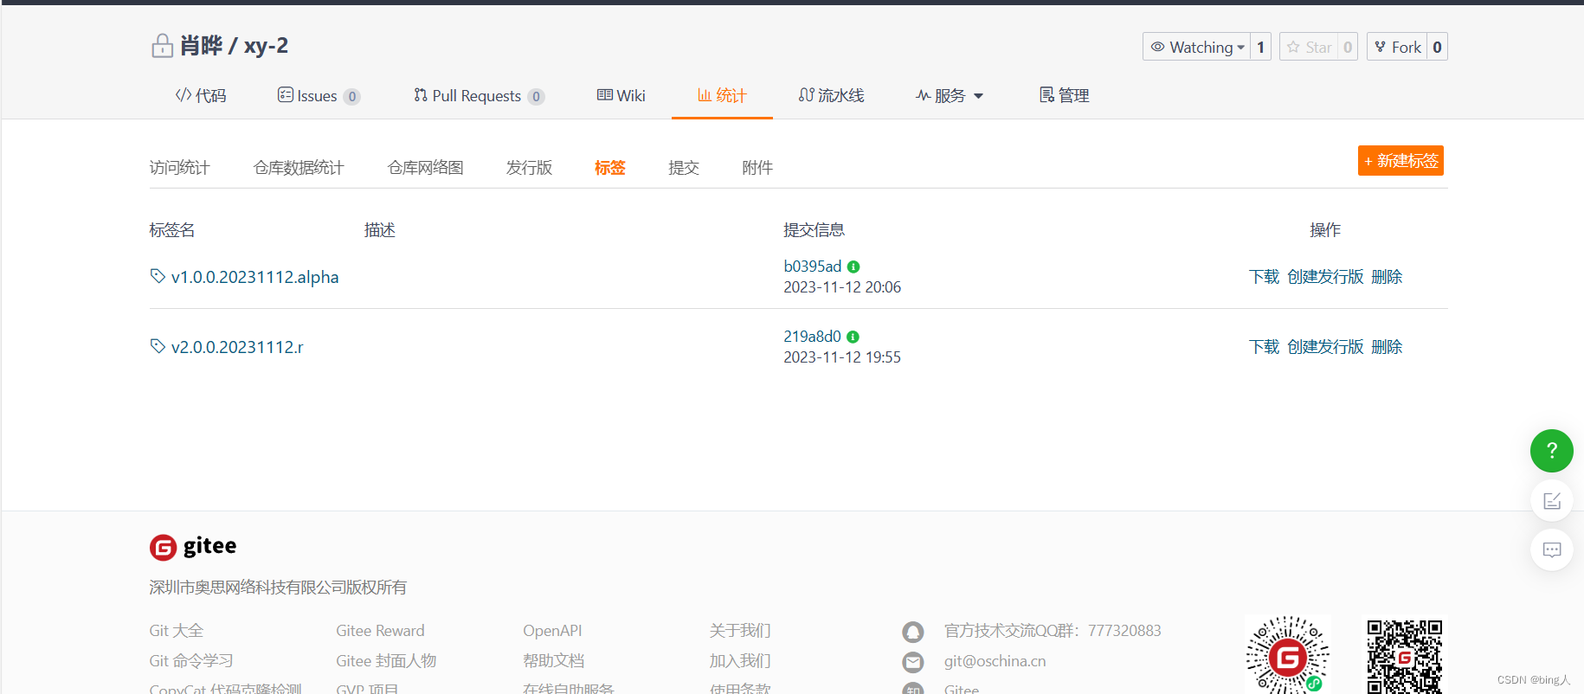Click the black square QR code
Screen dimensions: 1584x694
pos(1404,655)
